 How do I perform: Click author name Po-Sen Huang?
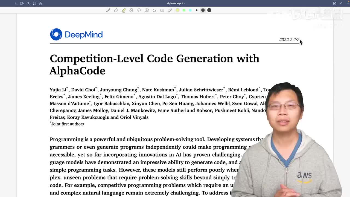(x=178, y=103)
